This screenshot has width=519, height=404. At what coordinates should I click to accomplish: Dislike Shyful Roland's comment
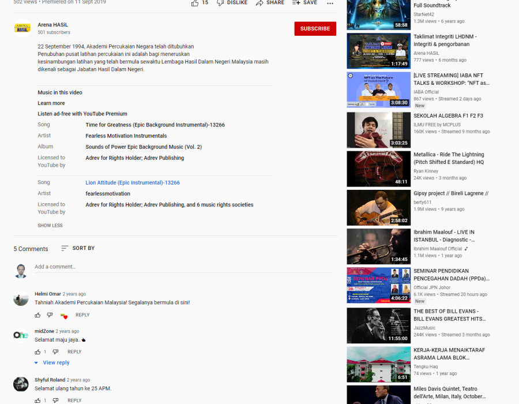(55, 401)
